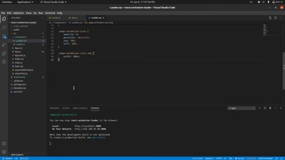Click the network URL link in terminal
285x160 pixels.
pos(90,129)
